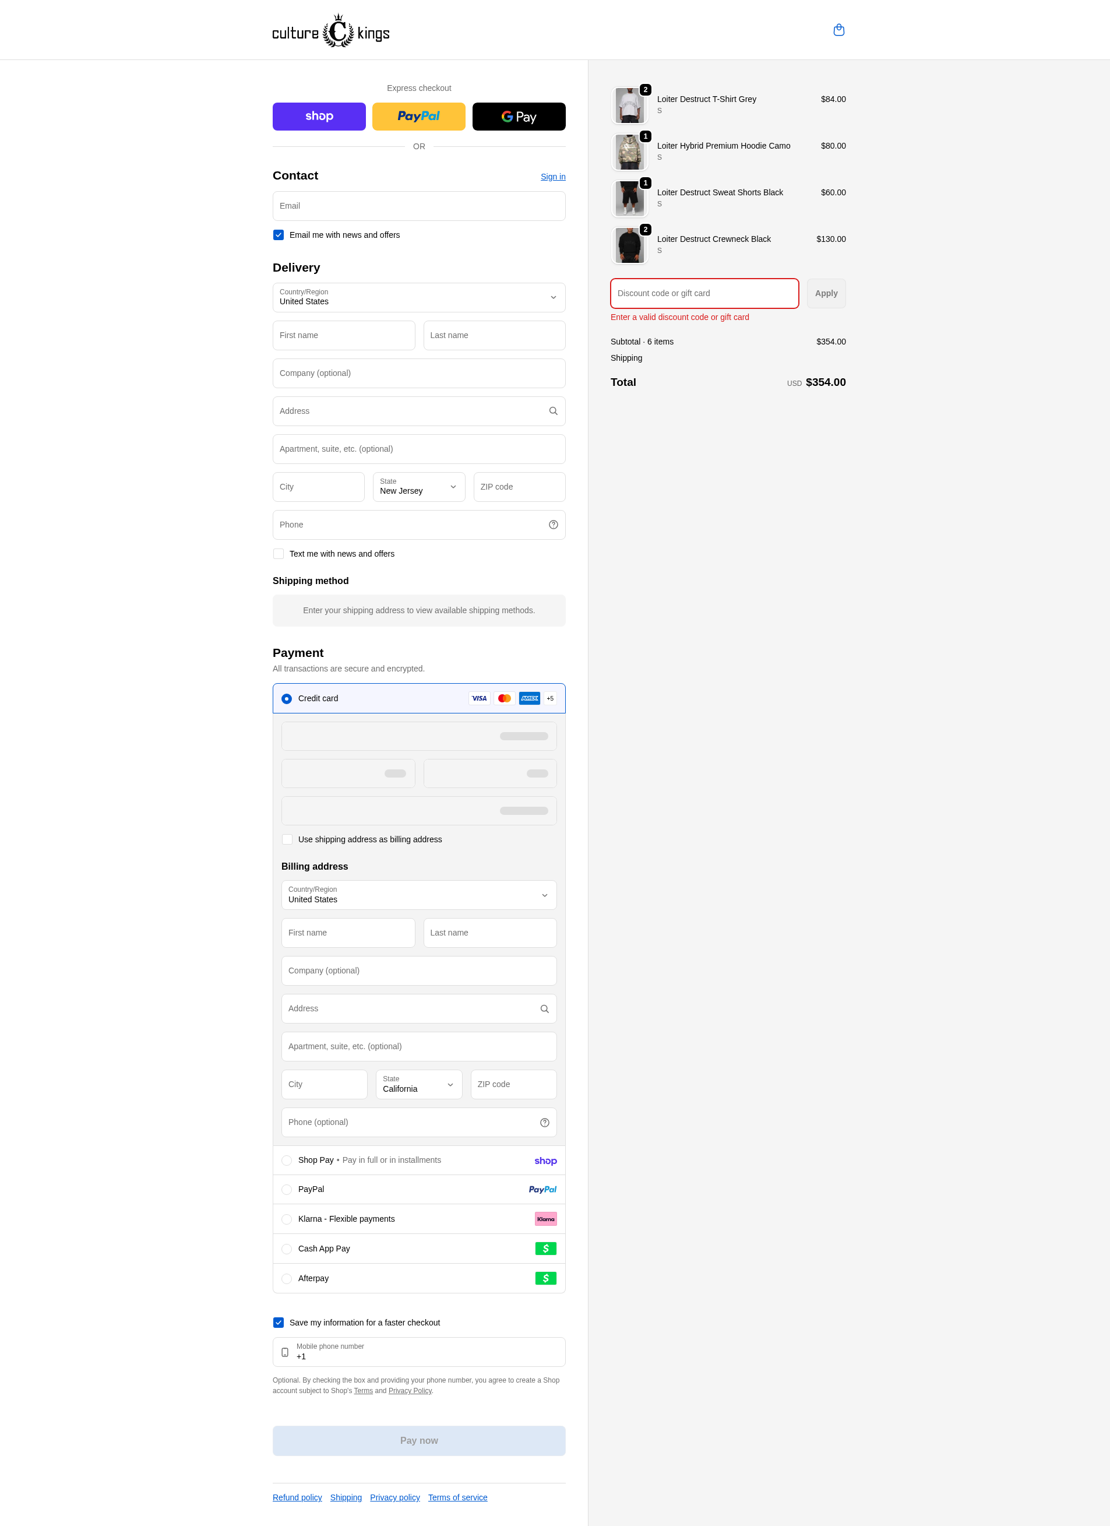Click the Discount code or gift card field
The width and height of the screenshot is (1110, 1526).
coord(704,293)
